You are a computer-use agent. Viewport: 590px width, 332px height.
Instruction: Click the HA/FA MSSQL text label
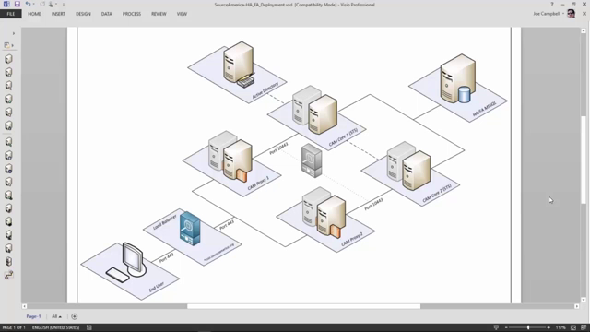(485, 109)
